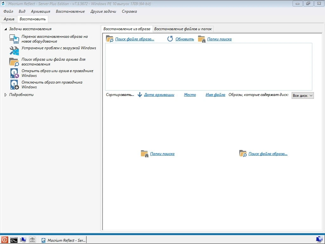The height and width of the screenshot is (244, 325).
Task: Sort by 'Место'
Action: click(190, 95)
